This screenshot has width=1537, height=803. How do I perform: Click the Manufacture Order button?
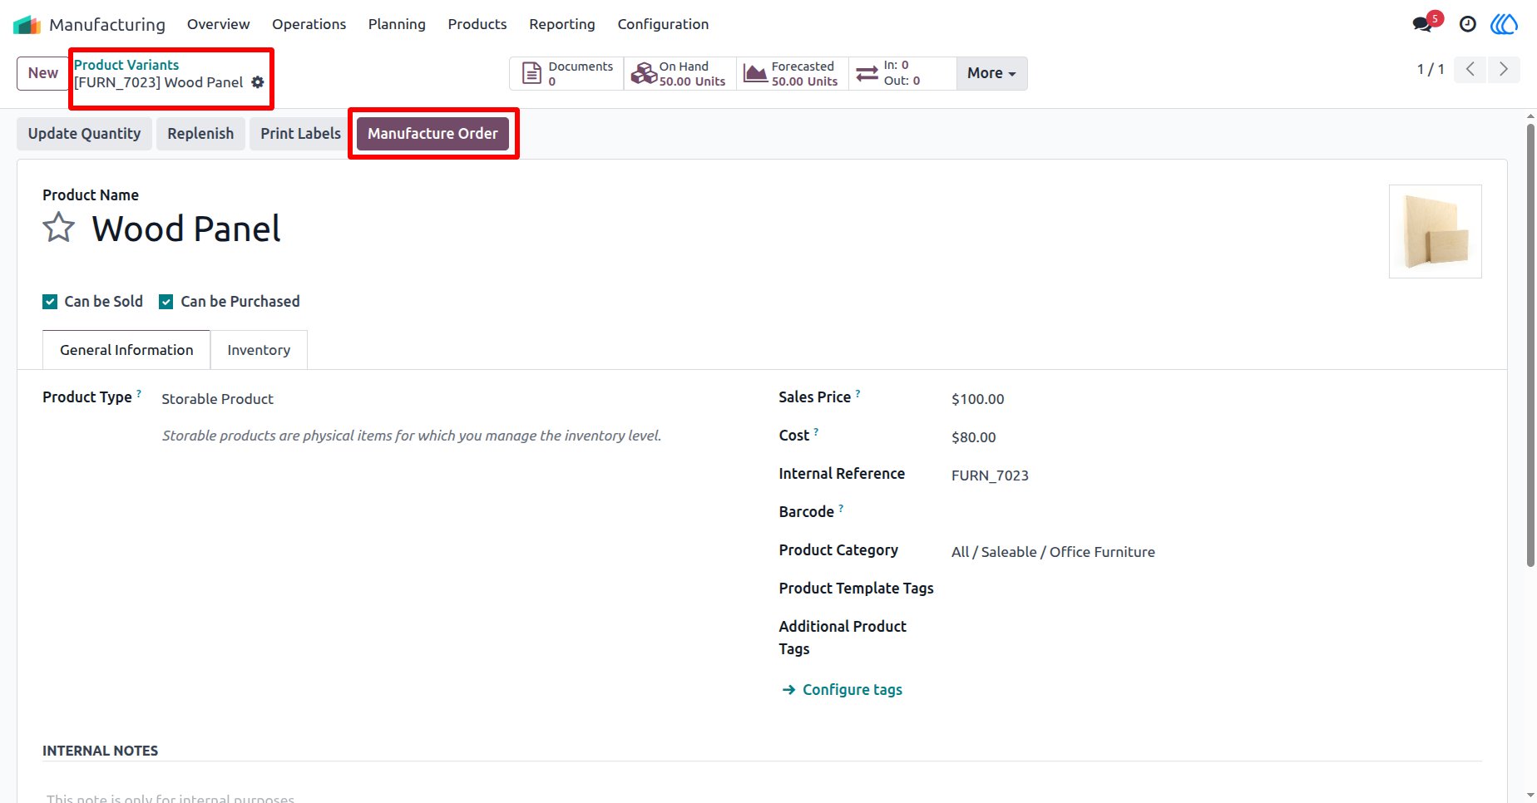click(x=432, y=134)
